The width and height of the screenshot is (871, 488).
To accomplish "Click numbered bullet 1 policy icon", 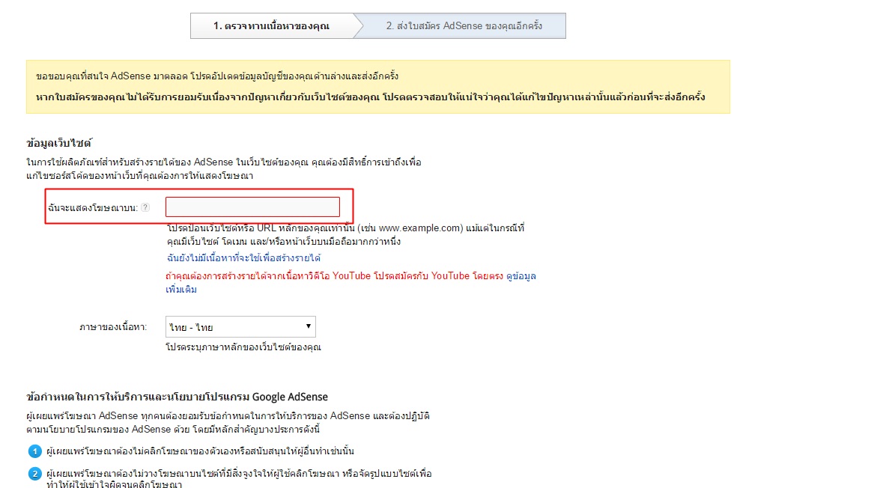I will point(34,451).
